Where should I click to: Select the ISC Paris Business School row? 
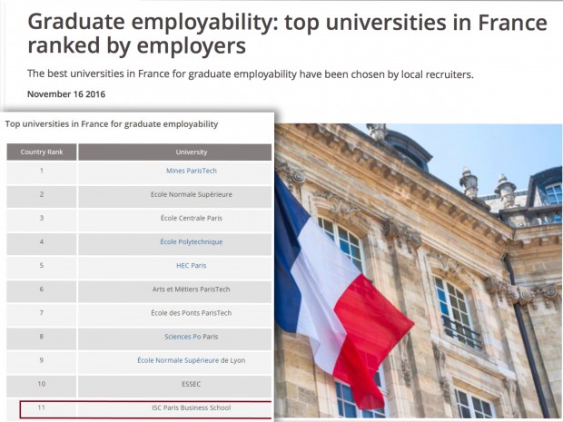pyautogui.click(x=191, y=407)
